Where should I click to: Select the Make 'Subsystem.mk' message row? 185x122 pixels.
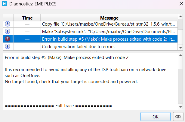coord(108,31)
